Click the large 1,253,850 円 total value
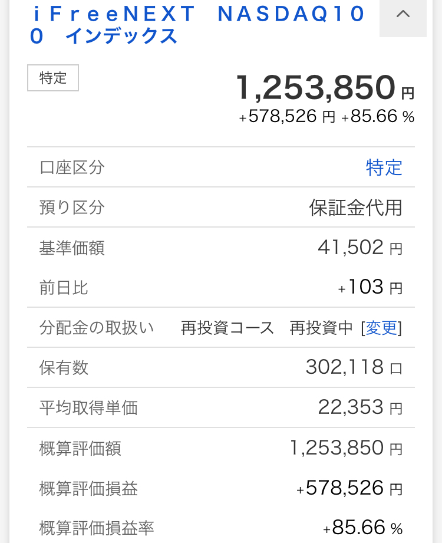Viewport: 442px width, 543px height. tap(325, 88)
